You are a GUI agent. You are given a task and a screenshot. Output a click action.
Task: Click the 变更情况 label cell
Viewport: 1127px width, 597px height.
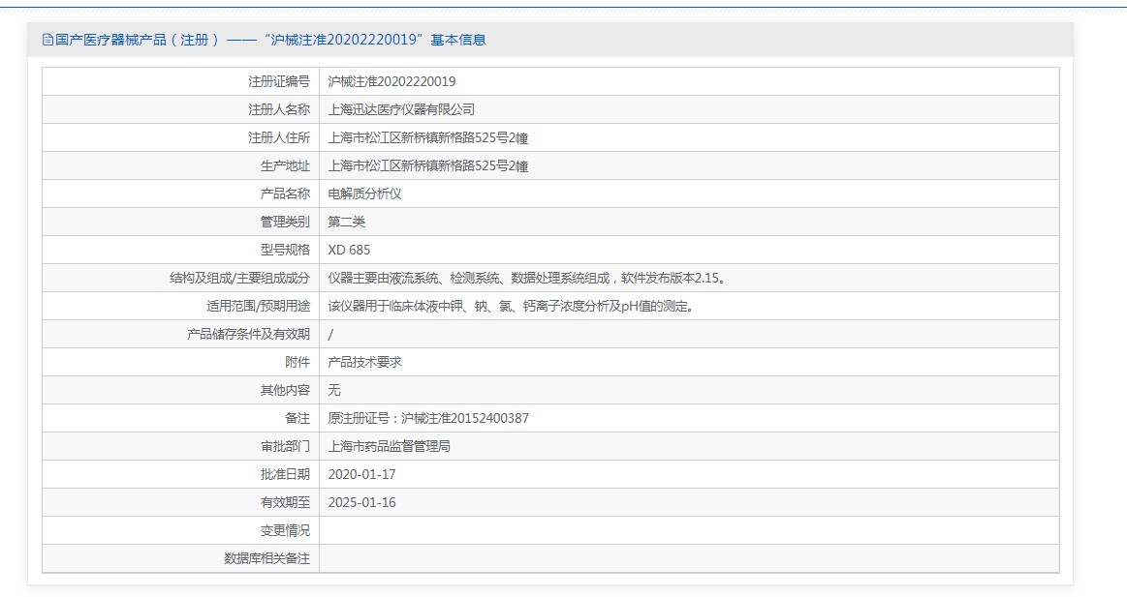(181, 530)
